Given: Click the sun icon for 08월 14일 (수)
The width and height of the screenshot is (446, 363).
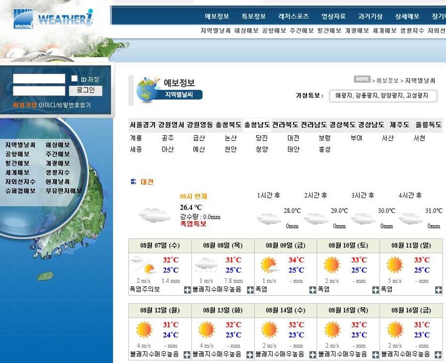Looking at the screenshot, I should click(270, 330).
